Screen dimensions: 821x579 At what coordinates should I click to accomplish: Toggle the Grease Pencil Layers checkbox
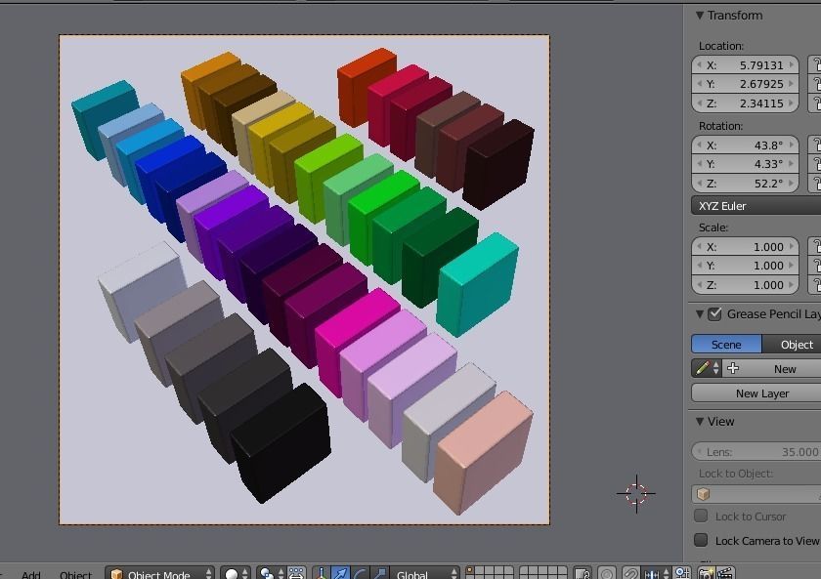[713, 313]
